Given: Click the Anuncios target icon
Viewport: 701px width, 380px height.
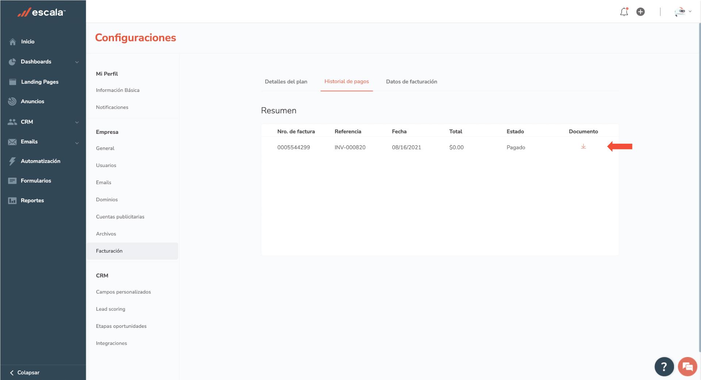Looking at the screenshot, I should pyautogui.click(x=12, y=101).
